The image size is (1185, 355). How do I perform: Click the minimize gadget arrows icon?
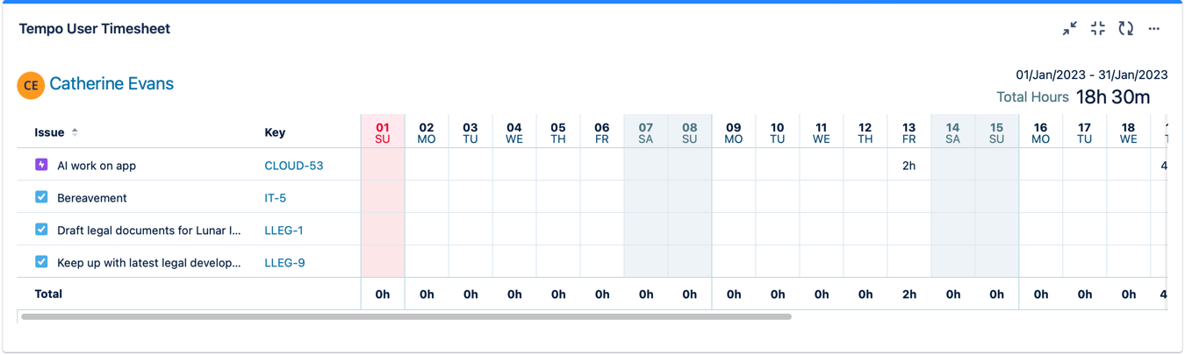pos(1069,29)
